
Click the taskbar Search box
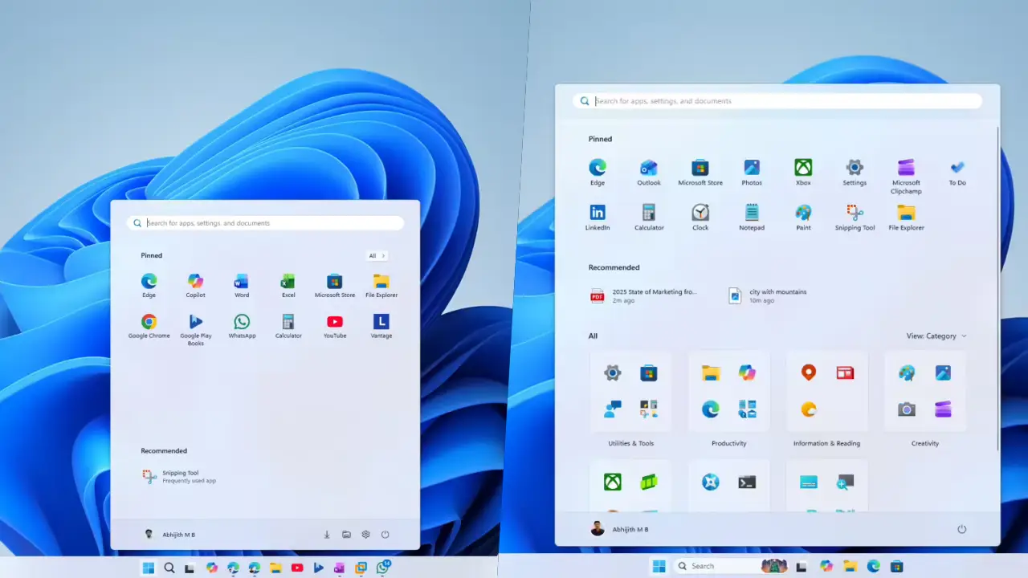[x=715, y=566]
